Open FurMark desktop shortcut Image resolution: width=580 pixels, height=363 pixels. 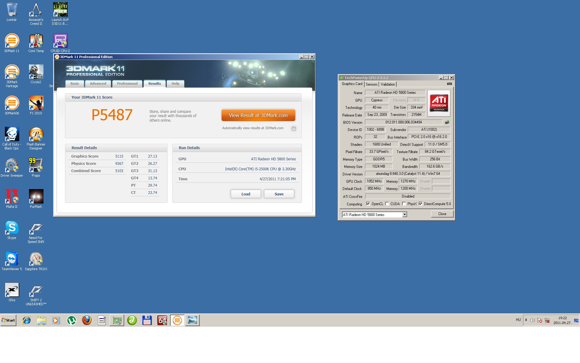point(36,199)
